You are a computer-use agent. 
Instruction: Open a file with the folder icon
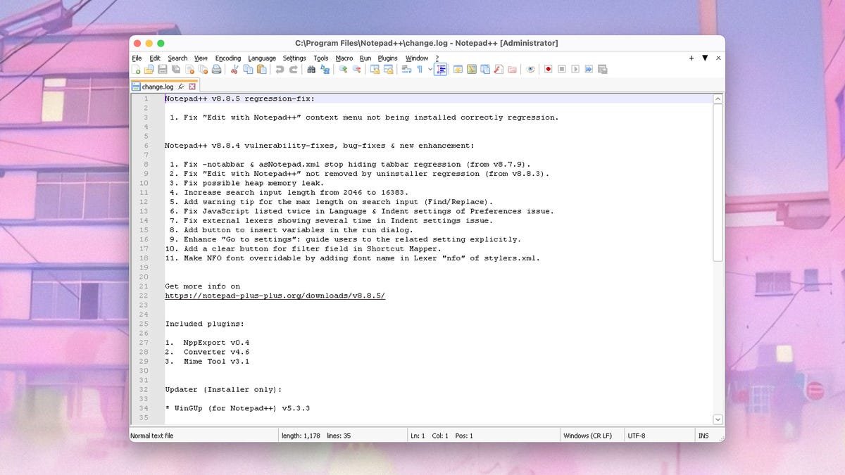(151, 69)
